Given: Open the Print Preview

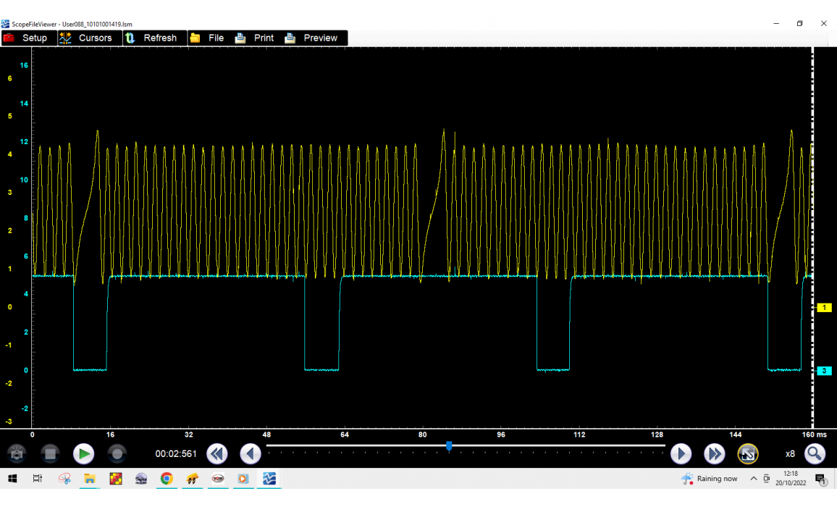Looking at the screenshot, I should coord(311,38).
